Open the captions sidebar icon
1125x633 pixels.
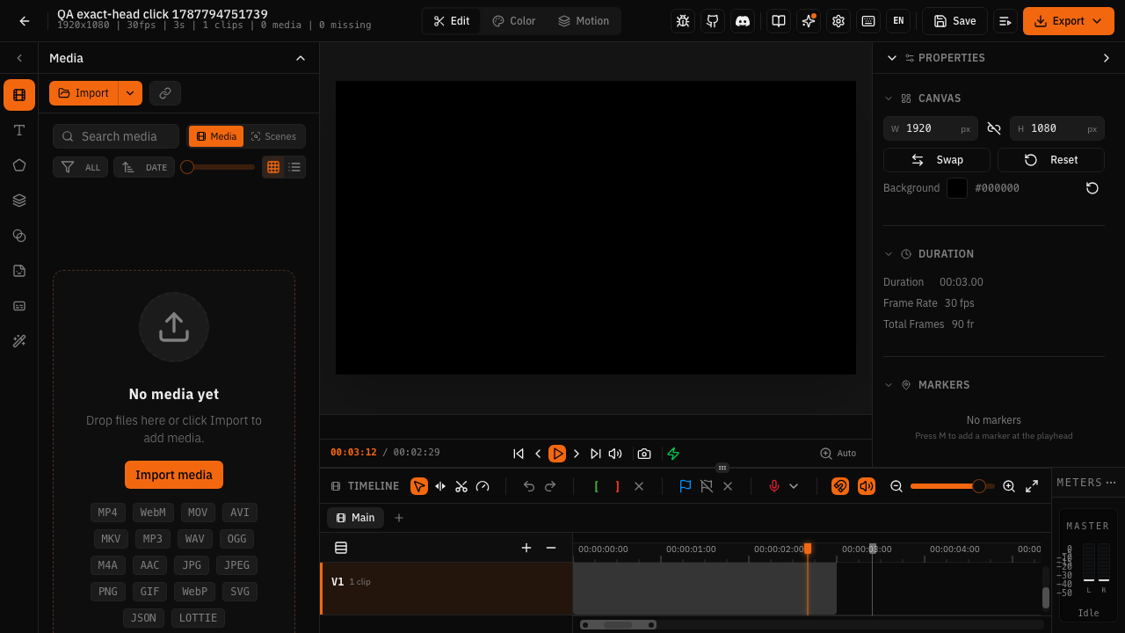tap(19, 306)
